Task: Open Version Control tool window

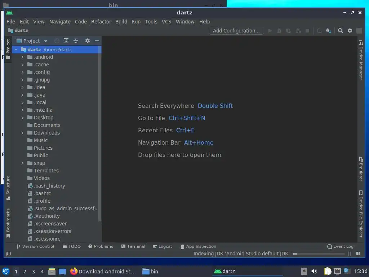Action: [35, 246]
